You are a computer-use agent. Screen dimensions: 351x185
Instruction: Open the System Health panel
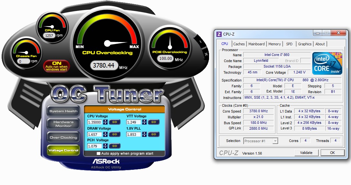tap(63, 111)
